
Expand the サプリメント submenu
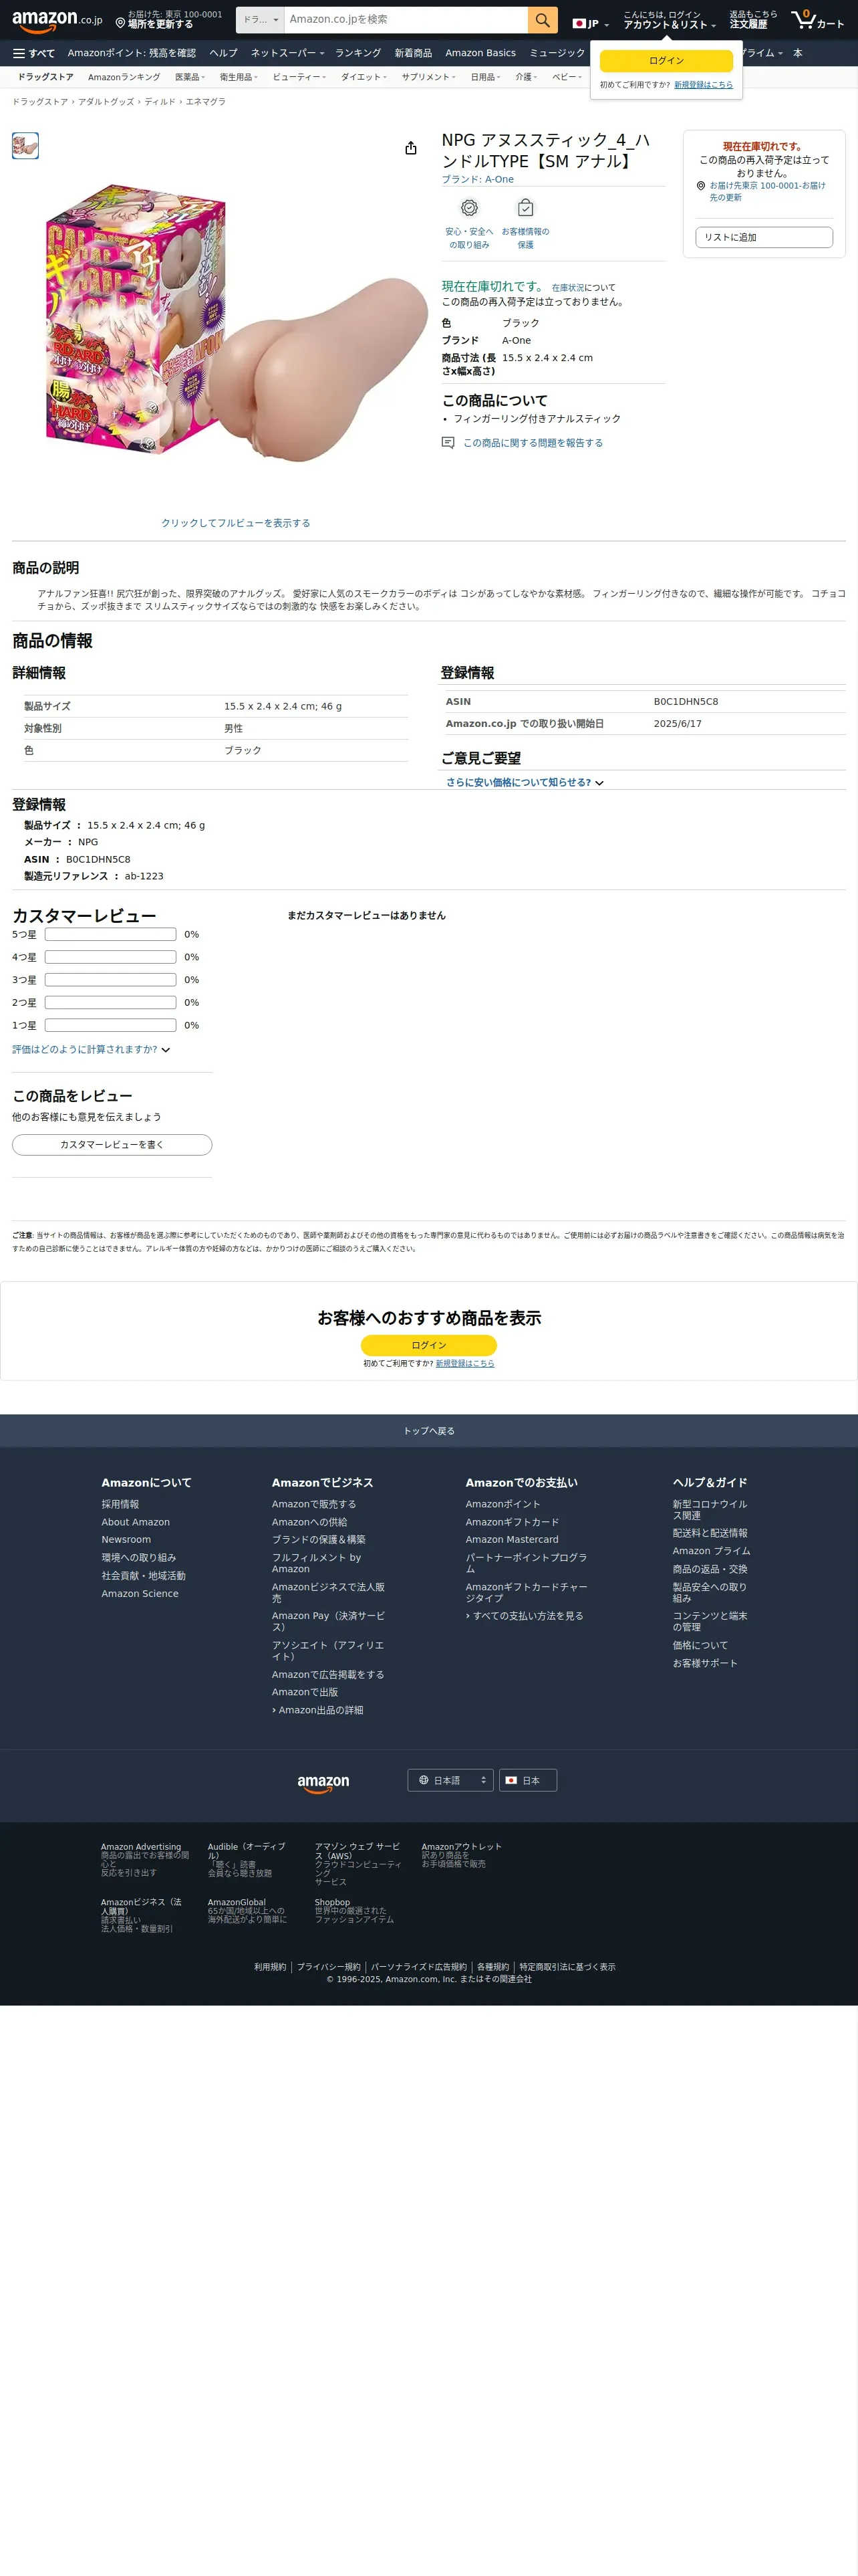(428, 77)
